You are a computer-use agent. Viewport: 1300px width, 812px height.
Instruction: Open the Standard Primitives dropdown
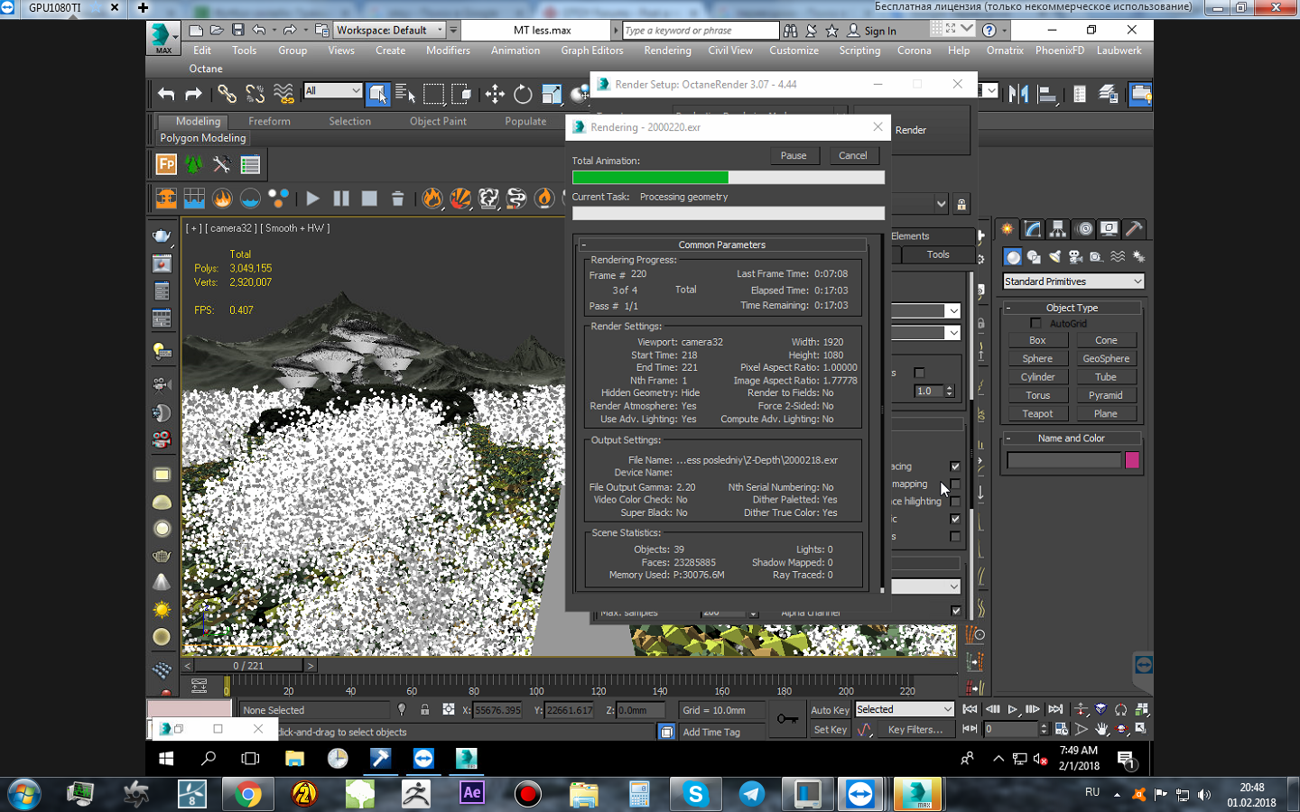tap(1073, 281)
